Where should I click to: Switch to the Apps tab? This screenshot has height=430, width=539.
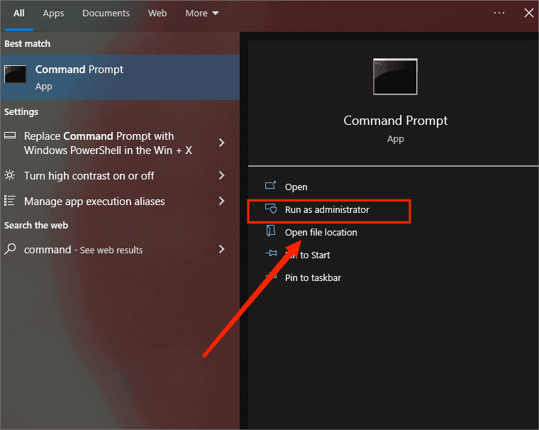click(x=53, y=13)
